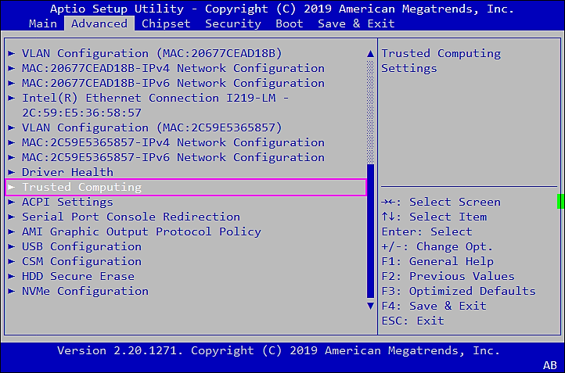Image resolution: width=565 pixels, height=373 pixels.
Task: Expand USB Configuration submenu
Action: tap(81, 246)
